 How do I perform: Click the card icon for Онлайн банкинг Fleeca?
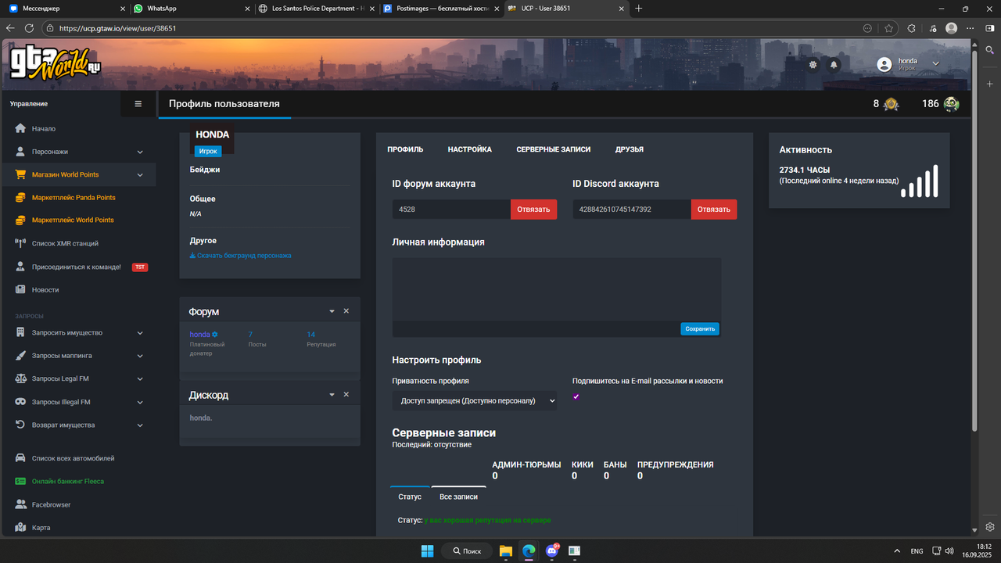click(21, 482)
